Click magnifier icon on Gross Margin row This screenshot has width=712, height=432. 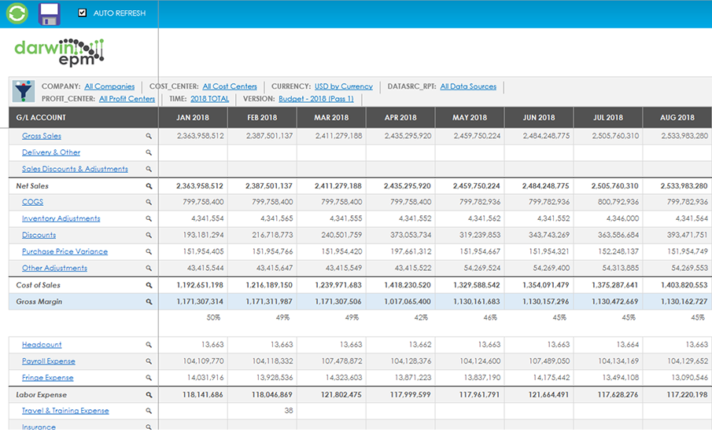tap(149, 302)
